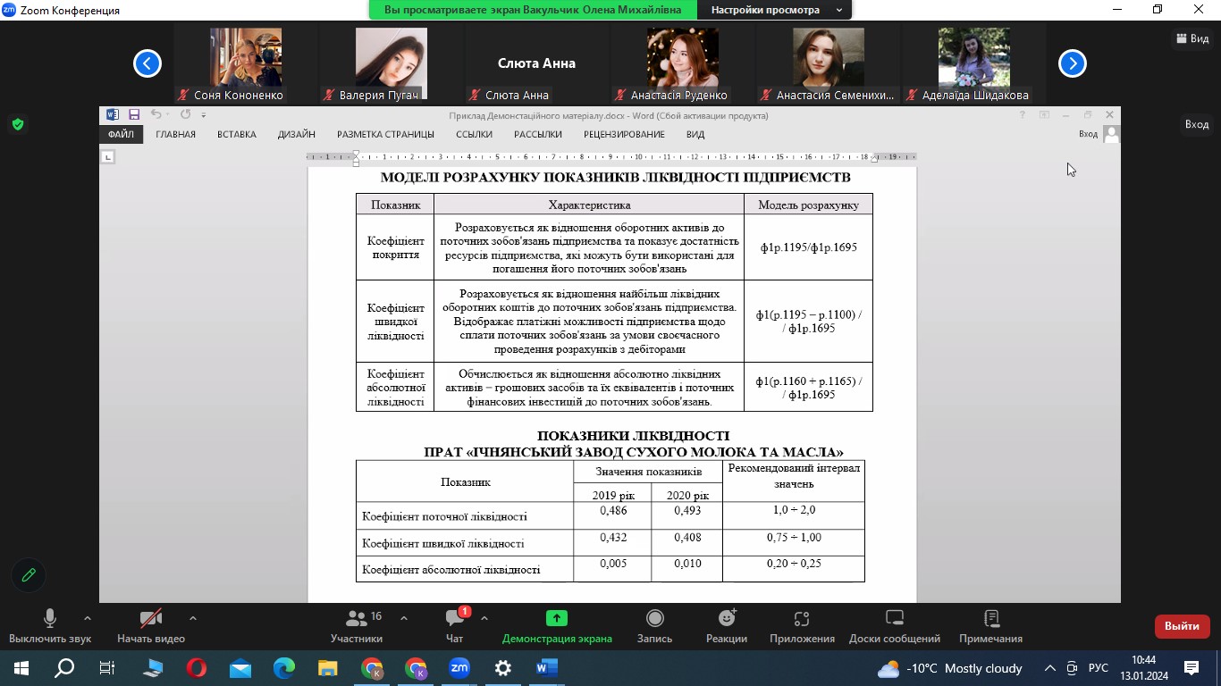Open Word app on taskbar
The height and width of the screenshot is (686, 1221).
(x=547, y=668)
